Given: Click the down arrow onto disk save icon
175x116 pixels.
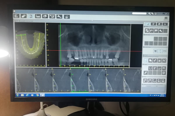Looking at the screenshot, I should pyautogui.click(x=164, y=81).
